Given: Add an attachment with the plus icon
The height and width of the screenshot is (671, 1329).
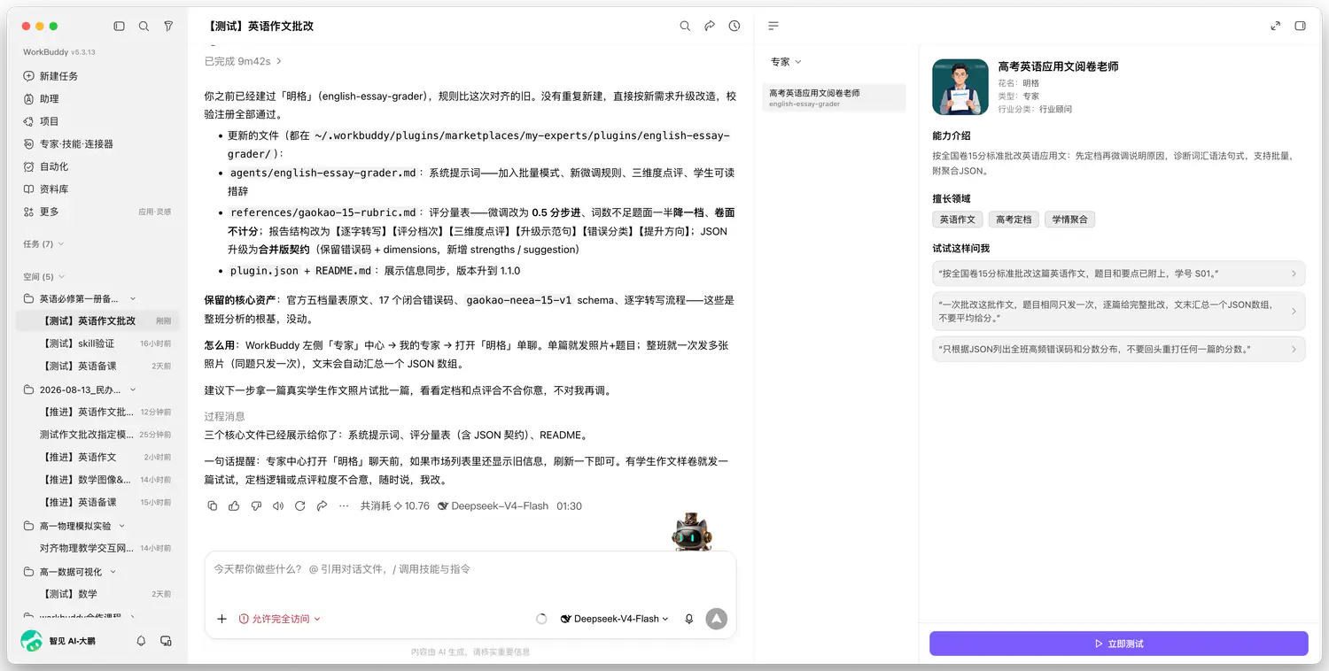Looking at the screenshot, I should click(221, 619).
